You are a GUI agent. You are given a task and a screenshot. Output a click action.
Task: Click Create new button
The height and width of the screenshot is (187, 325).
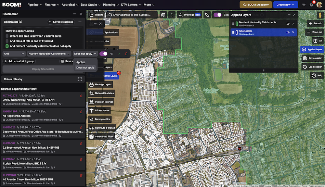coord(285,5)
